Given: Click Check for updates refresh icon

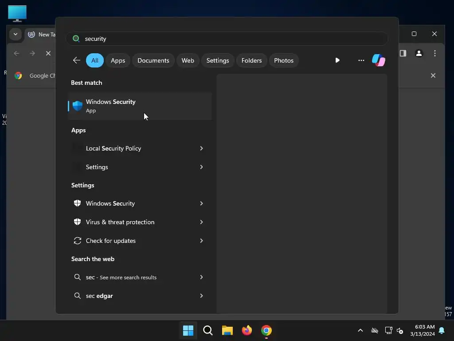Looking at the screenshot, I should point(77,241).
